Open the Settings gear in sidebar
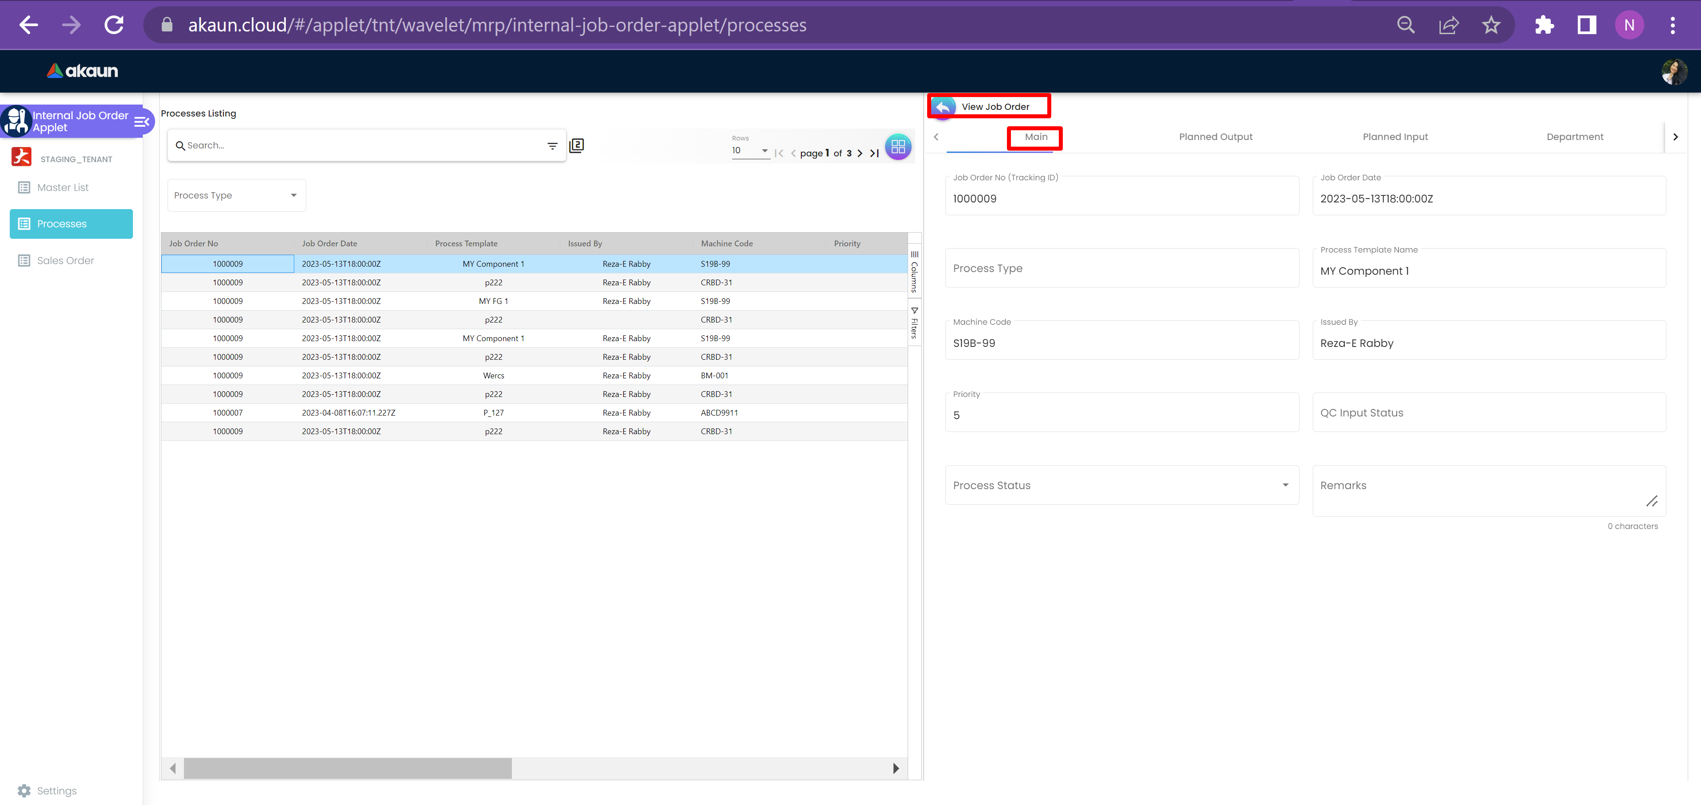Screen dimensions: 1701x805 (24, 790)
